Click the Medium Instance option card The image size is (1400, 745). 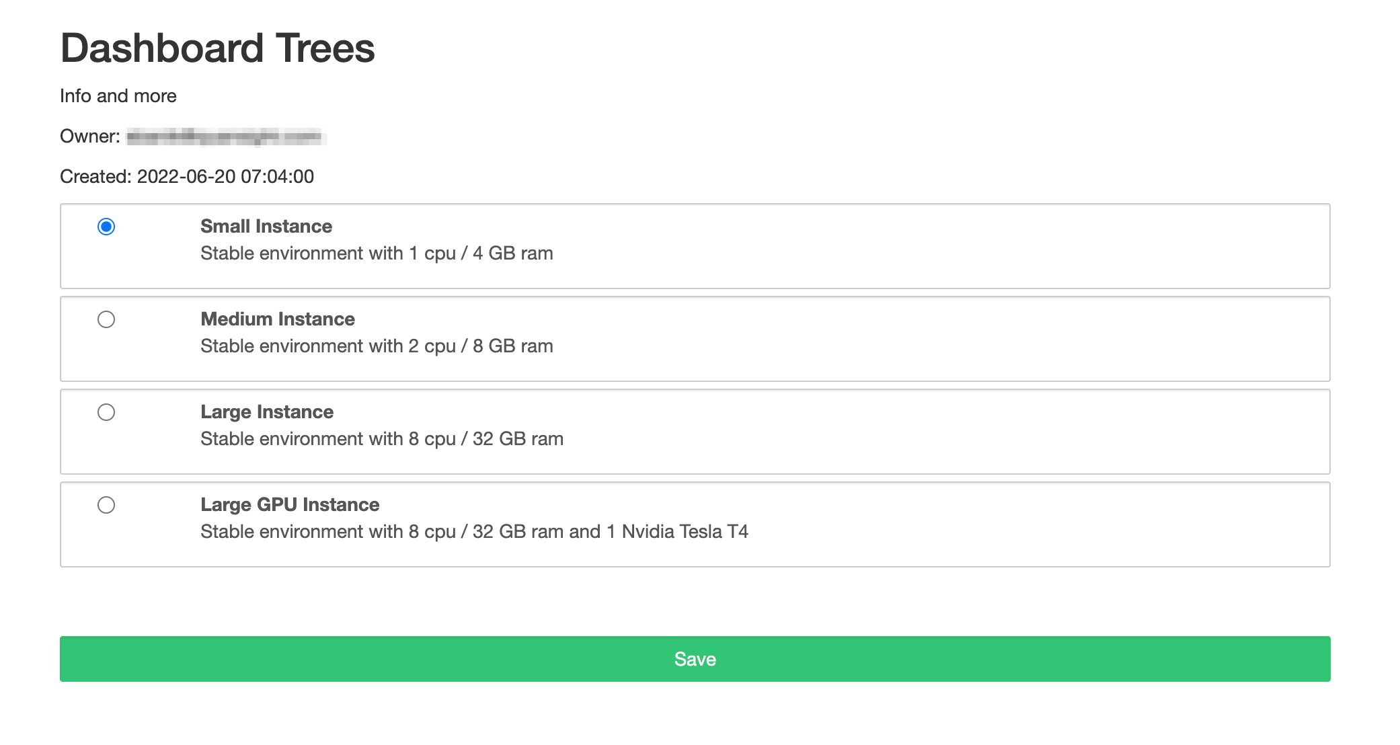[695, 339]
